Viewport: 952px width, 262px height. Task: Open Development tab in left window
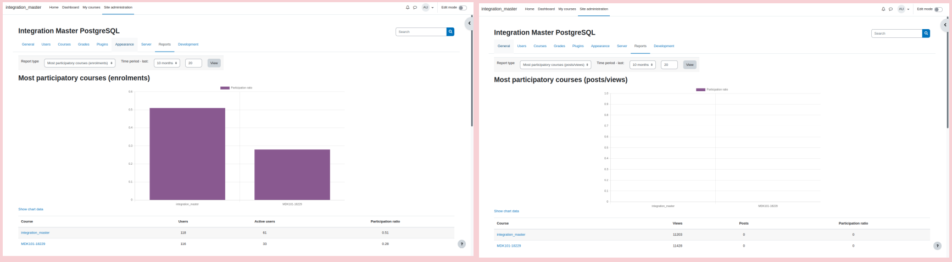point(188,44)
